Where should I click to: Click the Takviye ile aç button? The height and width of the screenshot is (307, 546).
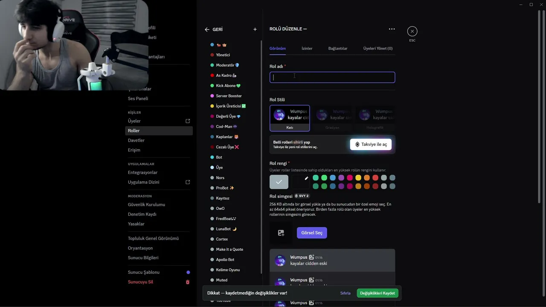pos(371,145)
